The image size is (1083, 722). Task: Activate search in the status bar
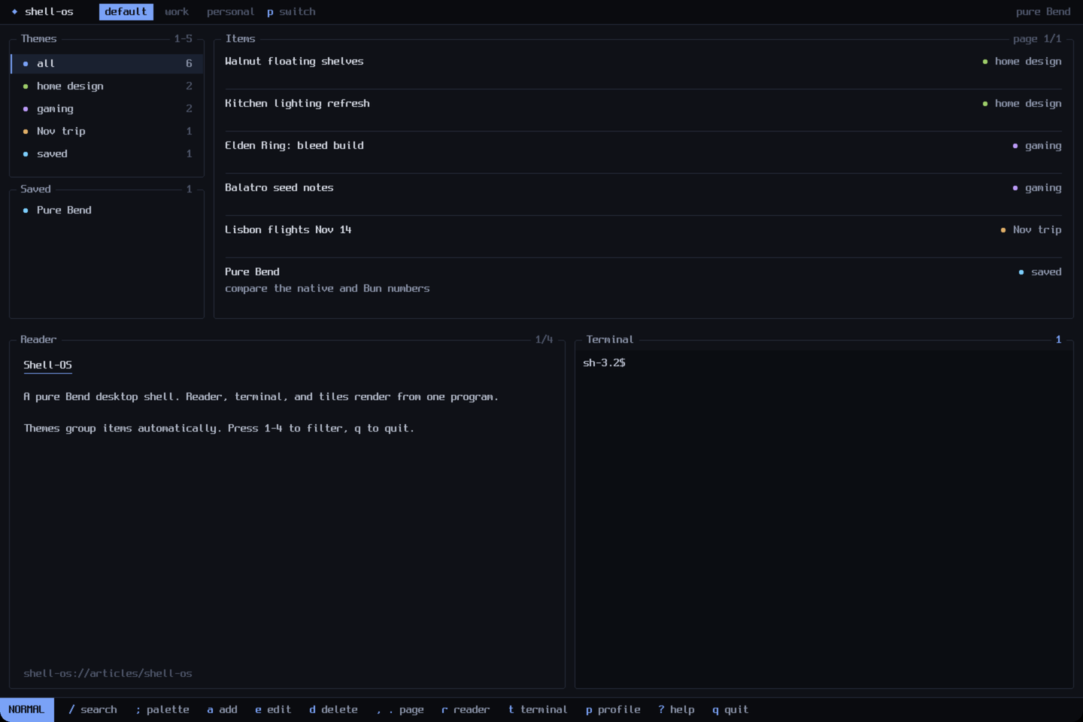pos(93,710)
